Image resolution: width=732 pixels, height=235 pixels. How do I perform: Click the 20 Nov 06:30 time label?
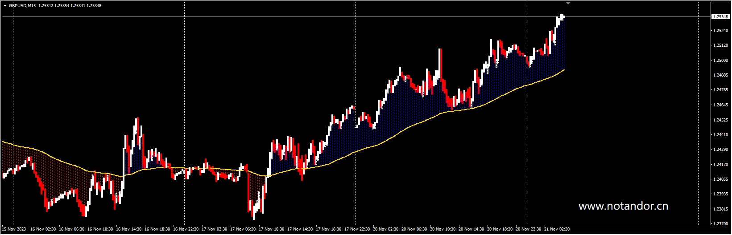pyautogui.click(x=414, y=230)
